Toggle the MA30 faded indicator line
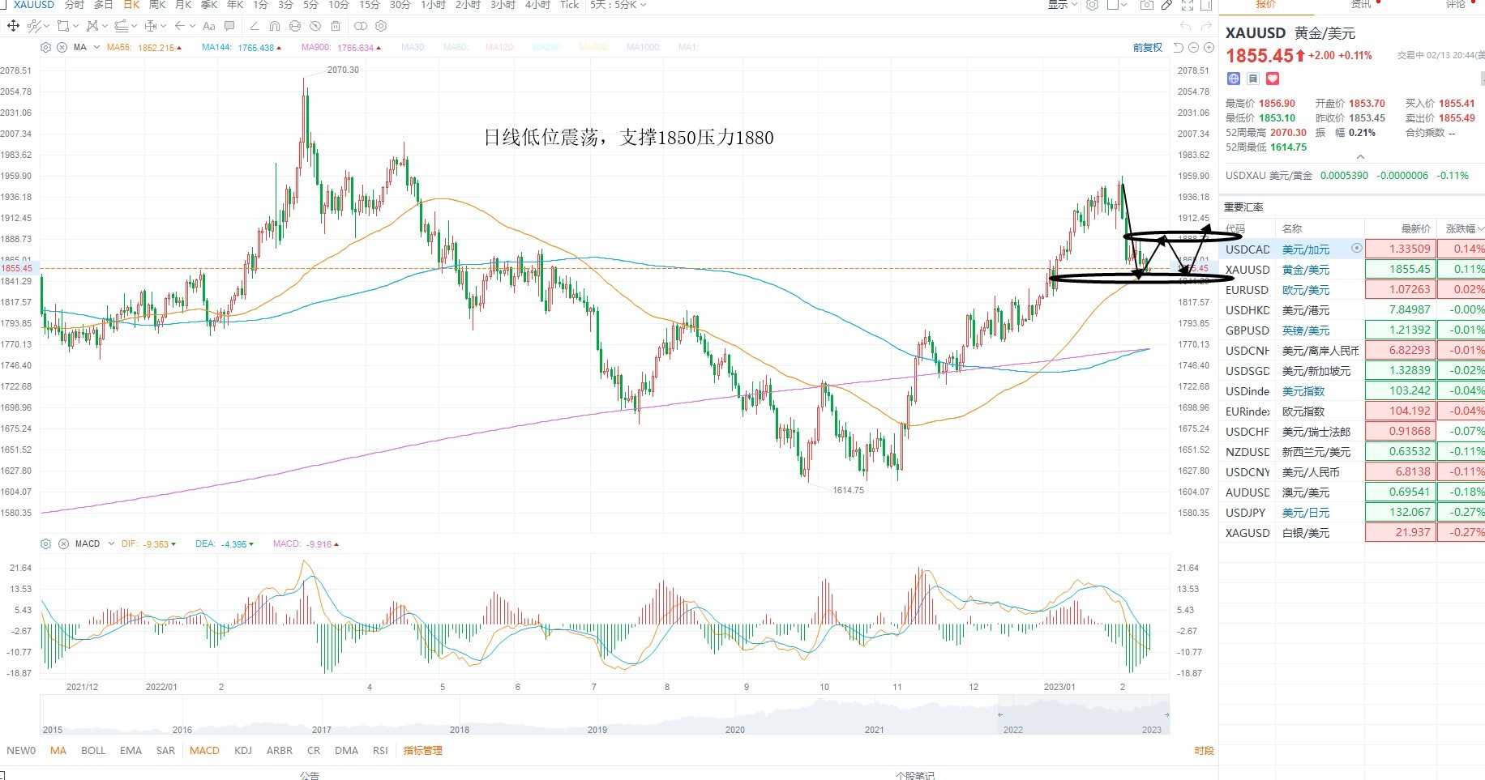Screen dimensions: 1485x780 click(x=413, y=47)
